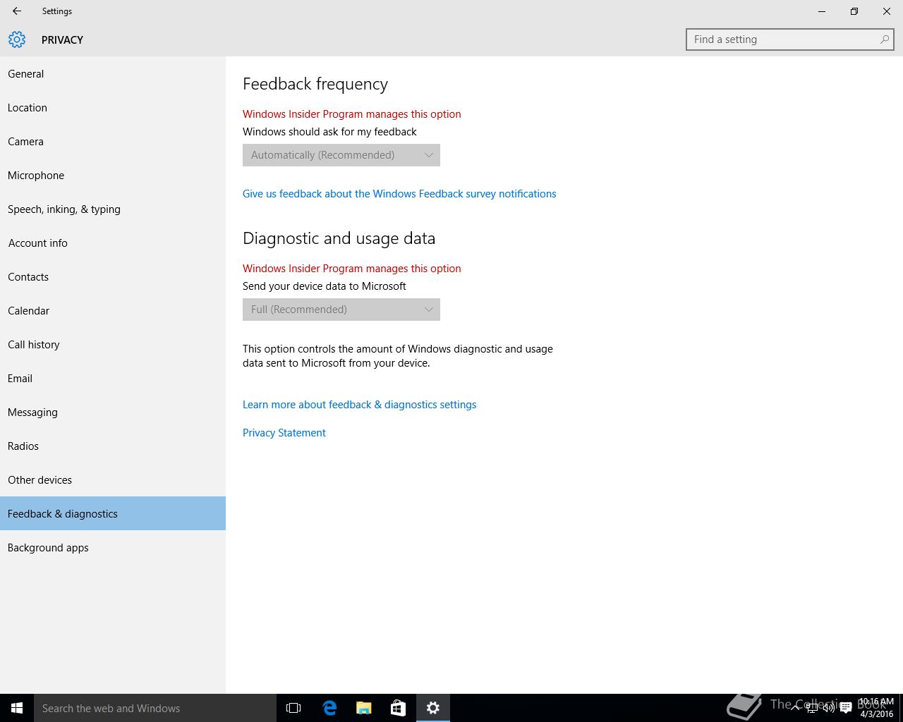Minimize the Settings window
The image size is (903, 722).
[822, 11]
